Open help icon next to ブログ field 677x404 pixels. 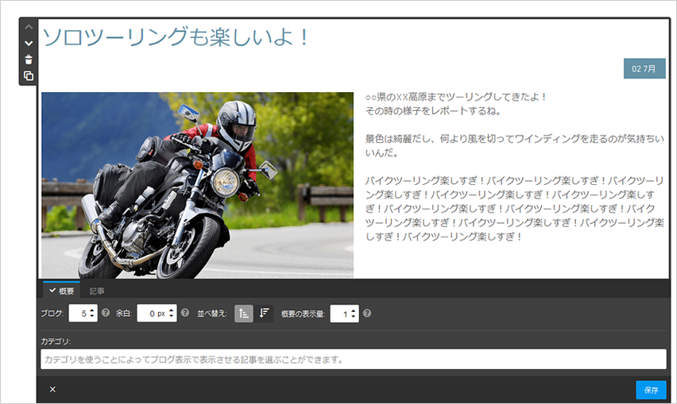coord(106,313)
